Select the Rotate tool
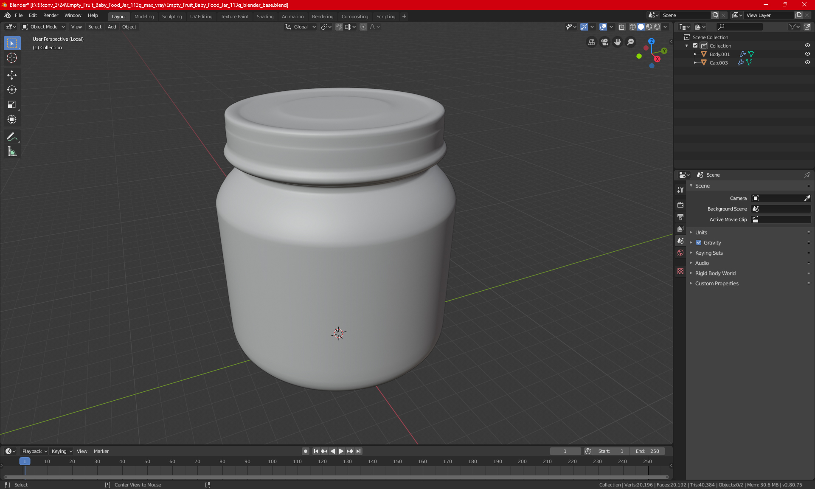 (x=12, y=90)
